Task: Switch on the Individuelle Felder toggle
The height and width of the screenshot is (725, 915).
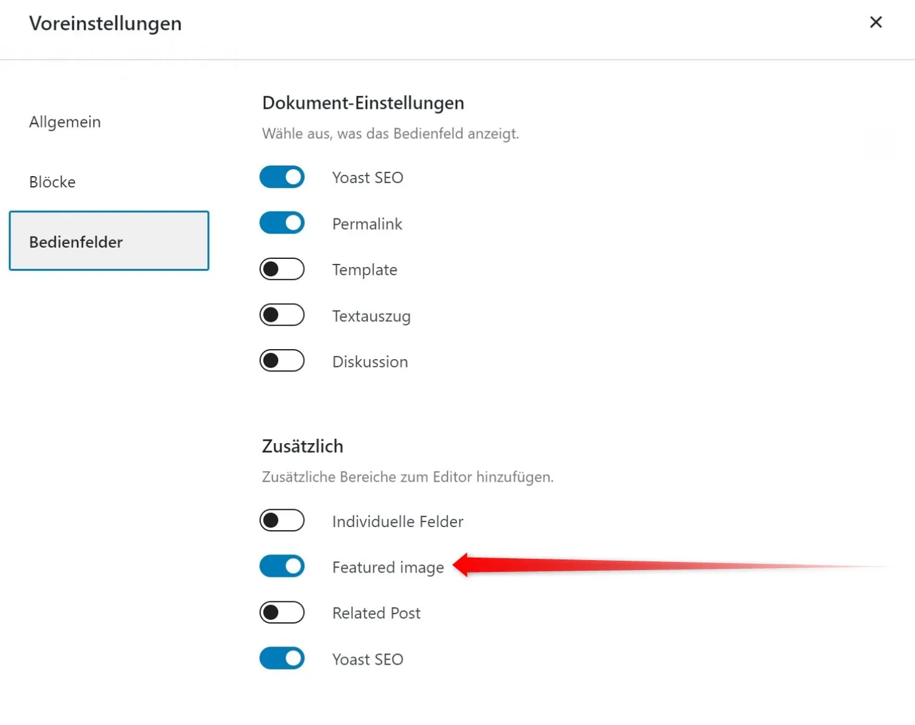Action: pos(282,520)
